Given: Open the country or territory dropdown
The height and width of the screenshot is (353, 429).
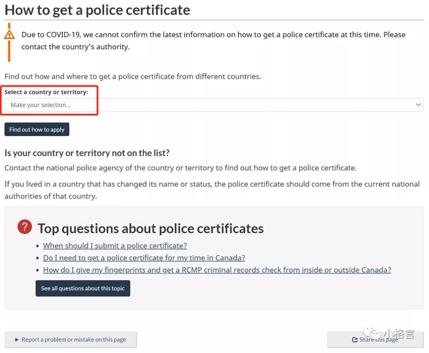Looking at the screenshot, I should point(213,105).
